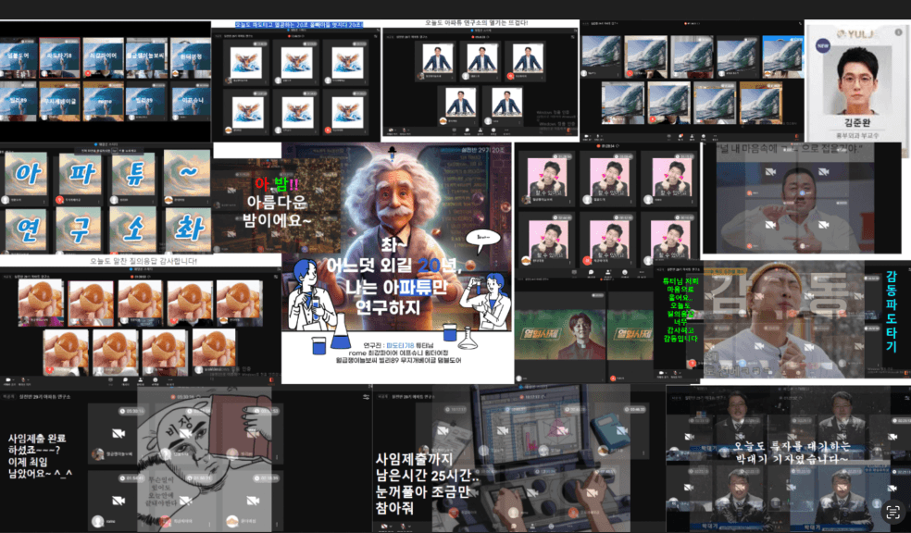Click the name 김준완 on the profile card

point(857,122)
